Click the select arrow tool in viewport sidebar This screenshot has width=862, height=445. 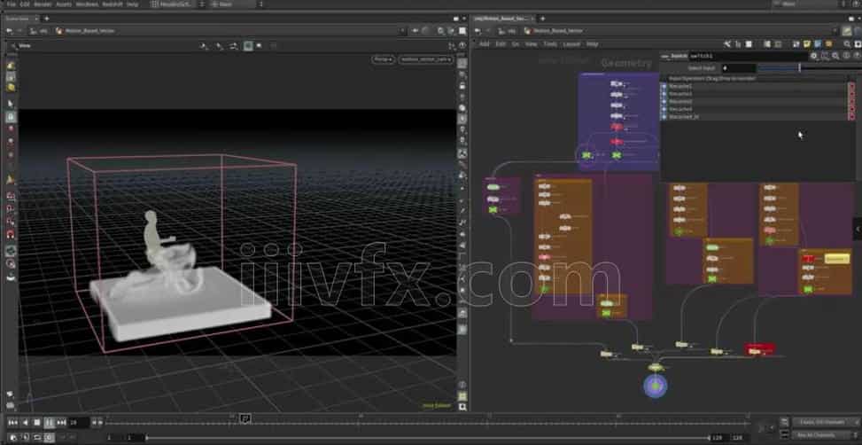click(x=11, y=103)
